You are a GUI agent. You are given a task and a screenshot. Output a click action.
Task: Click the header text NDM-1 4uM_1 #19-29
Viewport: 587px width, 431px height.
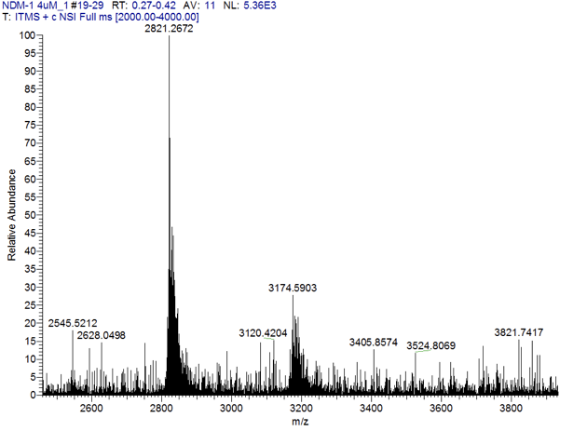[53, 6]
